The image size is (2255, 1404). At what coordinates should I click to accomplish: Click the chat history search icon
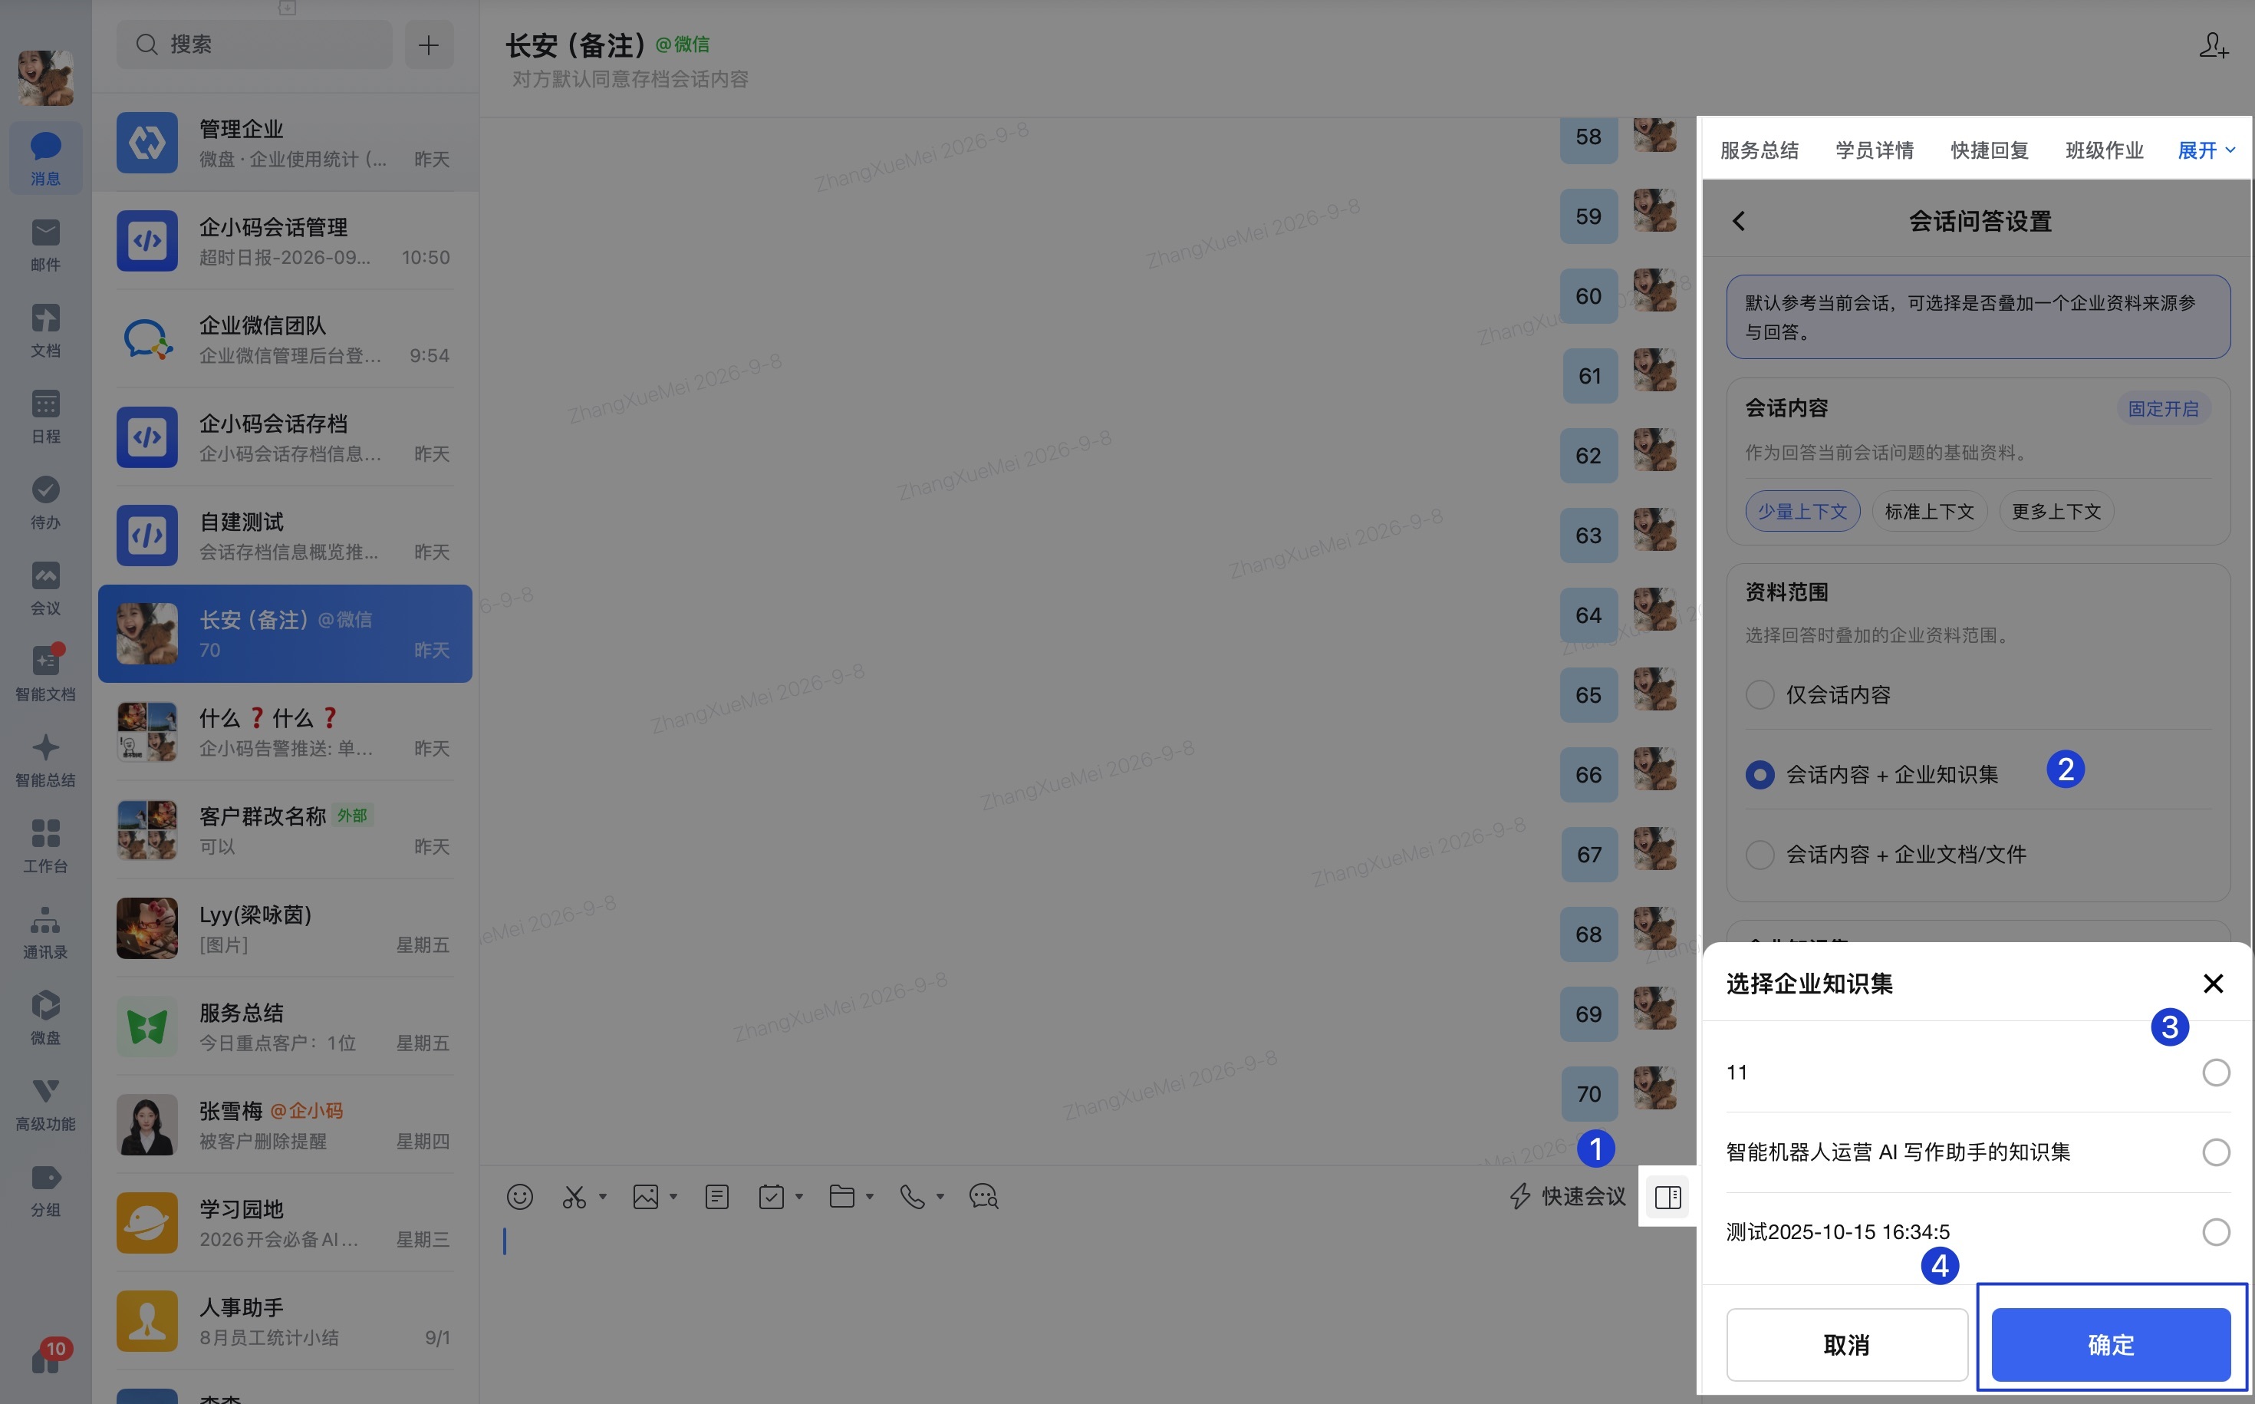click(983, 1196)
